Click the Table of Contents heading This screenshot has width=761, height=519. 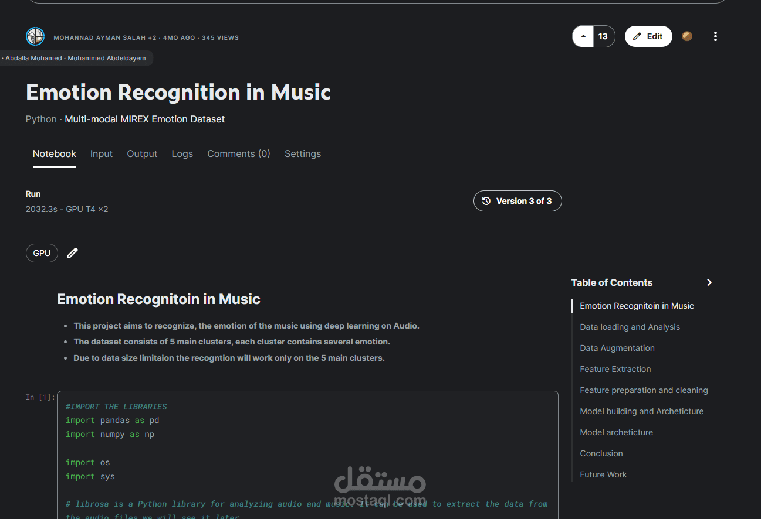click(611, 282)
